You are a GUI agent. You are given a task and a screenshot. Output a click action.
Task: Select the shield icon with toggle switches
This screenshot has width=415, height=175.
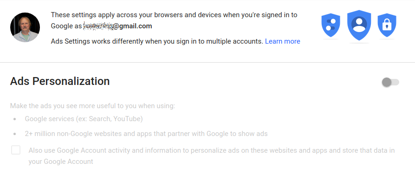click(x=331, y=25)
